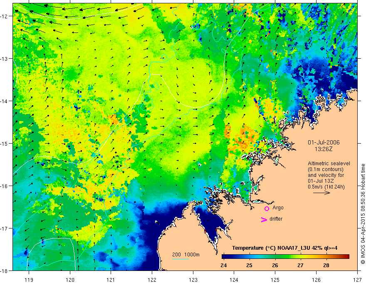Click the longitude axis label 120
This screenshot has width=366, height=283.
click(70, 280)
